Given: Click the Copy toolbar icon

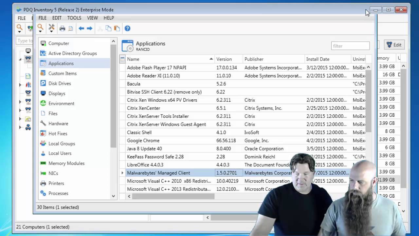Looking at the screenshot, I should [x=108, y=28].
